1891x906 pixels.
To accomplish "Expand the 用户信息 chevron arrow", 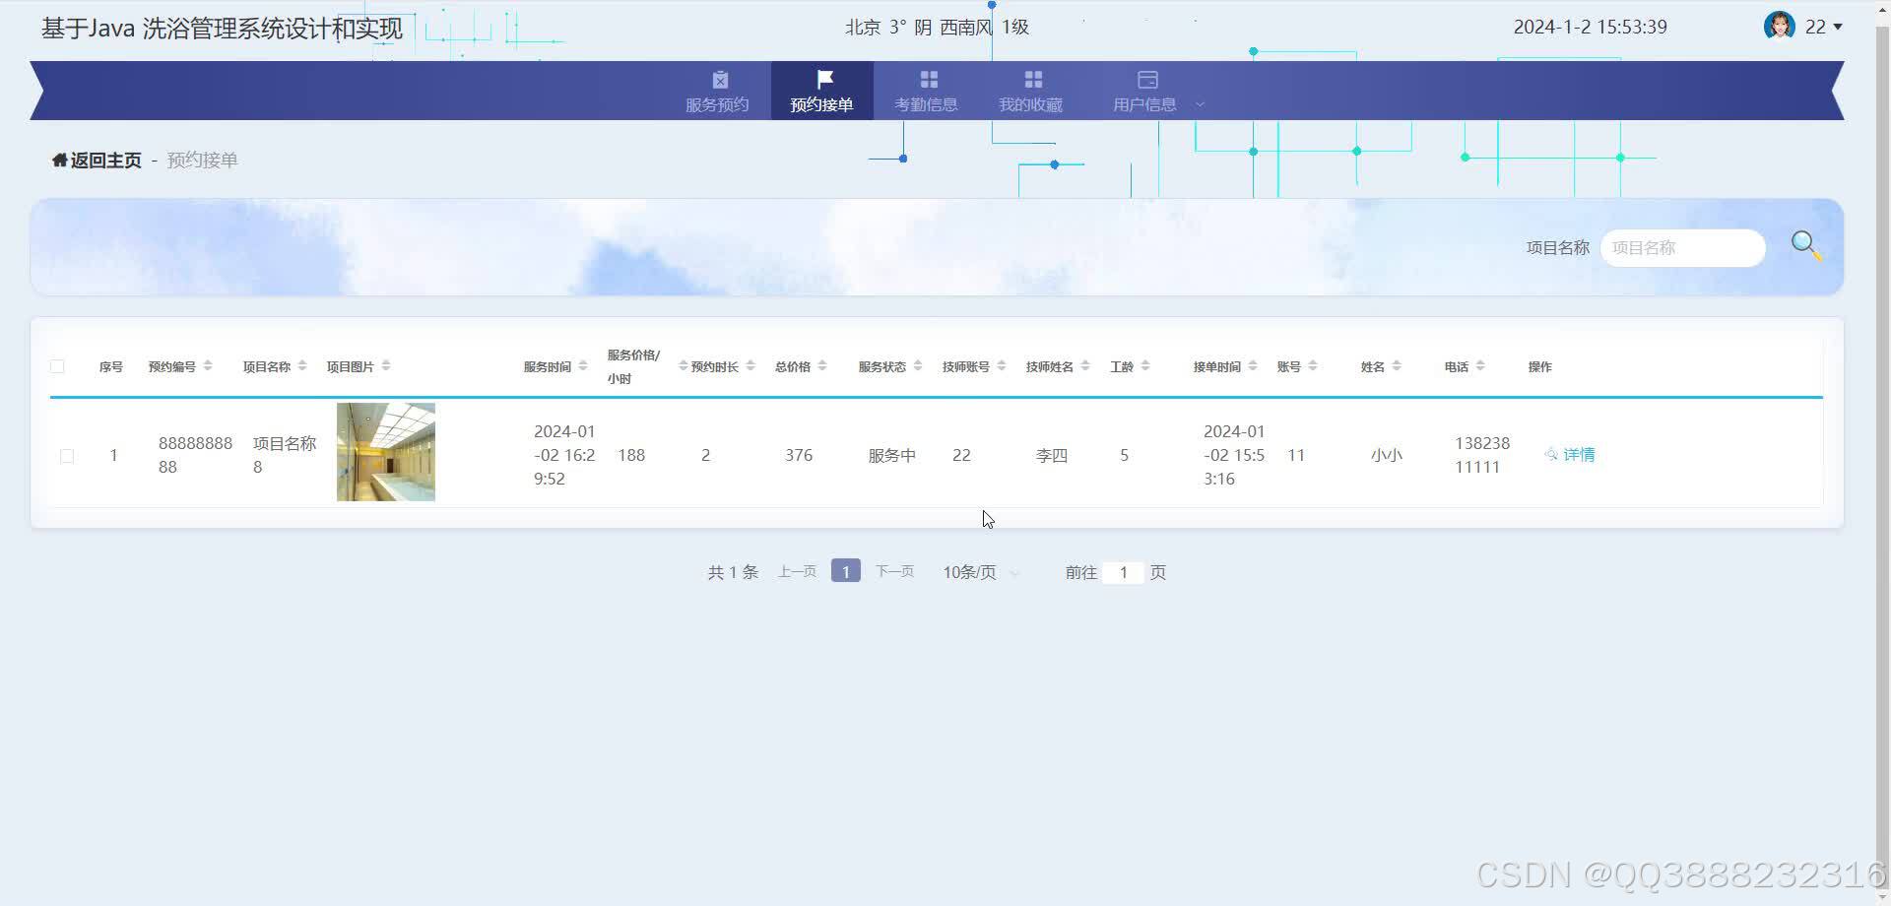I will 1200,104.
